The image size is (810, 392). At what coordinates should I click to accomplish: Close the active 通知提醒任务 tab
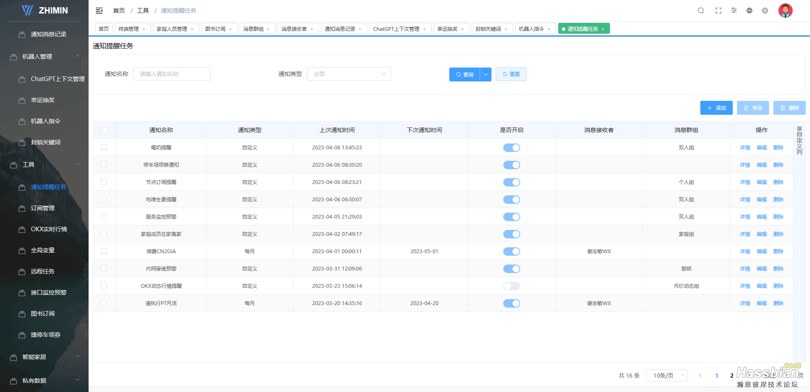point(603,29)
